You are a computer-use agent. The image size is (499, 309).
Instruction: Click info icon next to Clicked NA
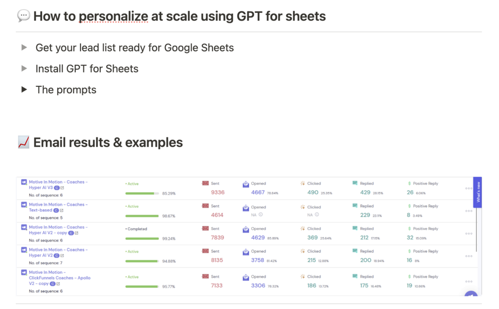pos(317,215)
